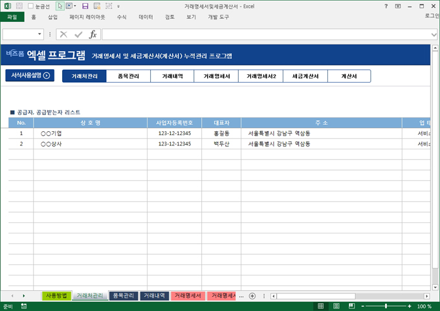Viewport: 440px width, 311px height.
Task: Open the 검토 ribbon tab
Action: [x=170, y=17]
